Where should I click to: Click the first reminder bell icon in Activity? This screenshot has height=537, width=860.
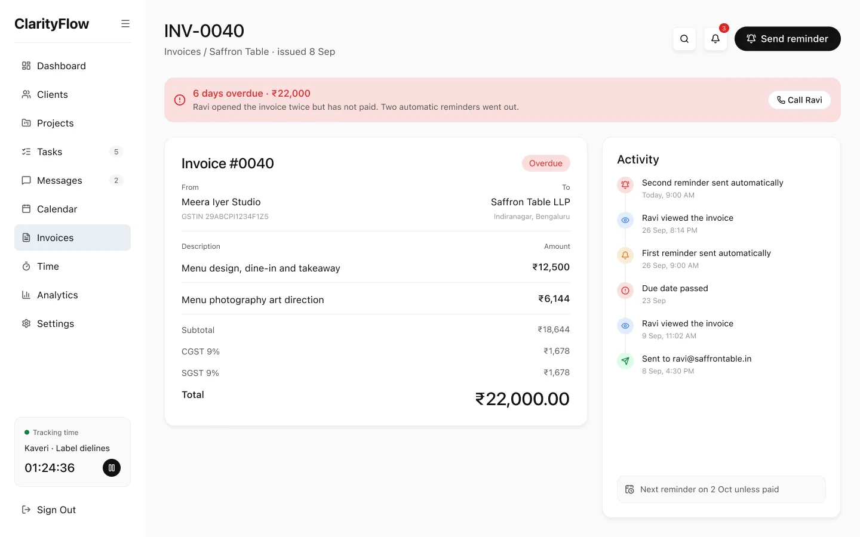click(625, 255)
